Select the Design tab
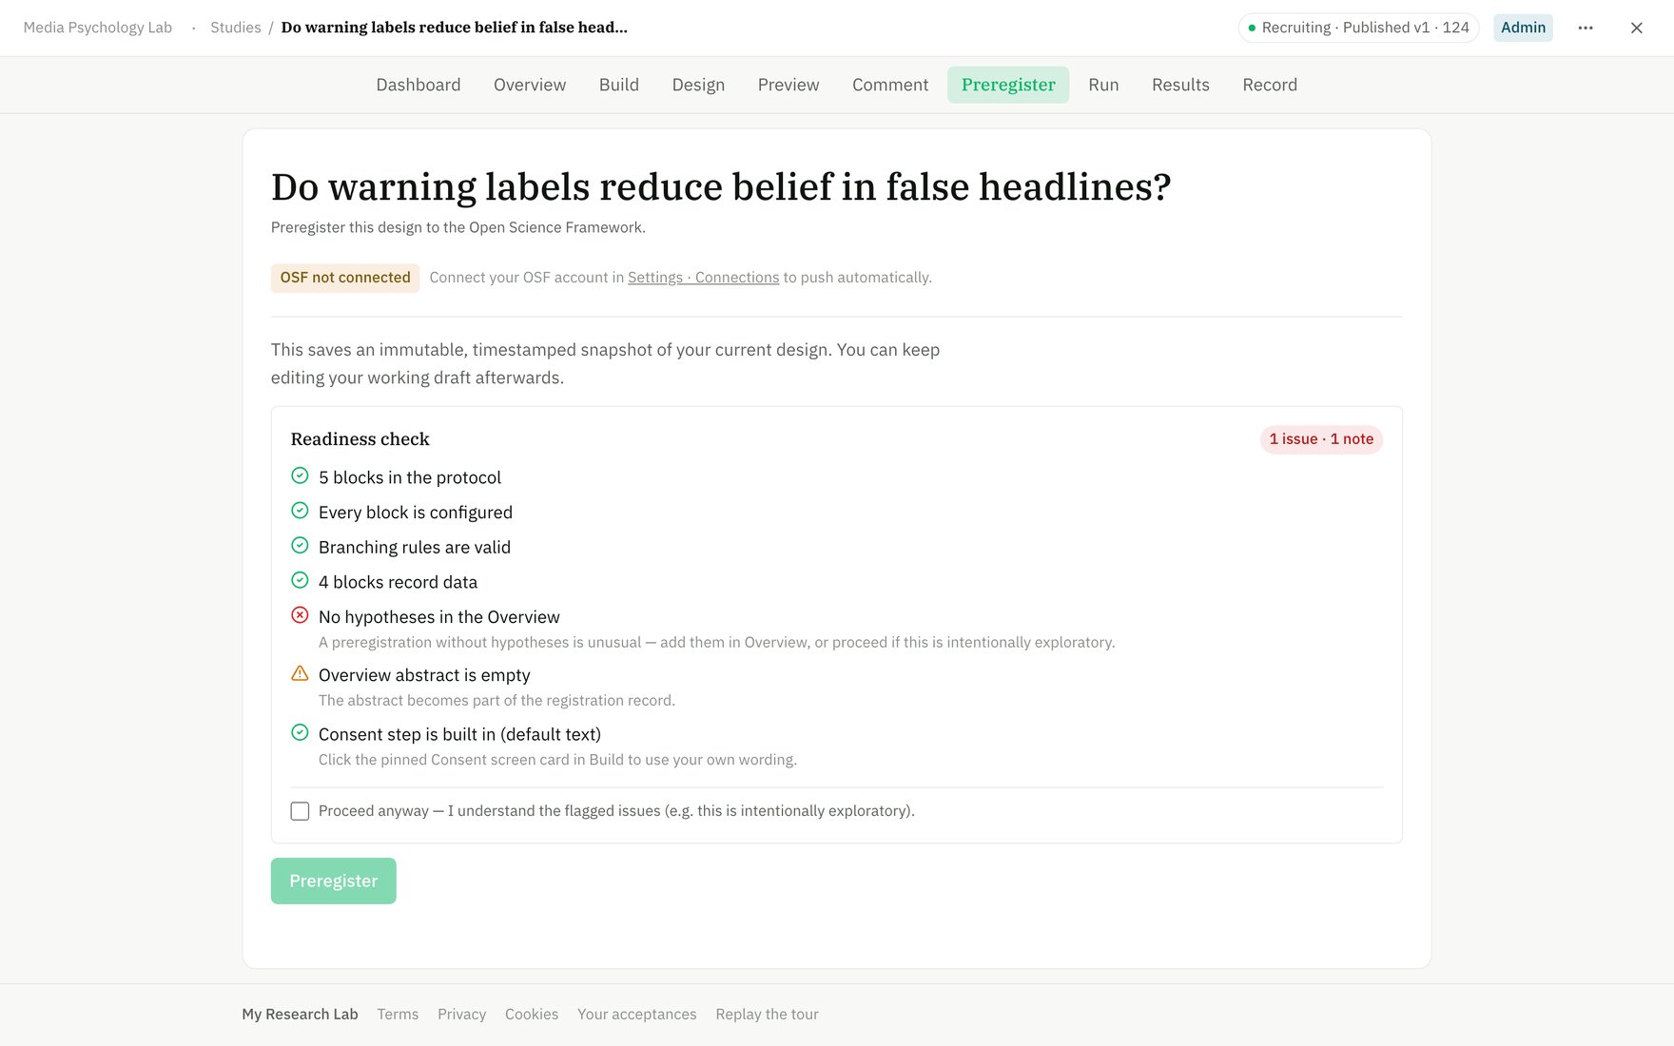 (x=698, y=85)
